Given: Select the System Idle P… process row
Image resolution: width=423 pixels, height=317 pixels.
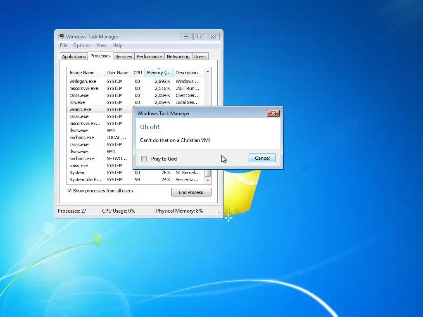Looking at the screenshot, I should coord(135,180).
